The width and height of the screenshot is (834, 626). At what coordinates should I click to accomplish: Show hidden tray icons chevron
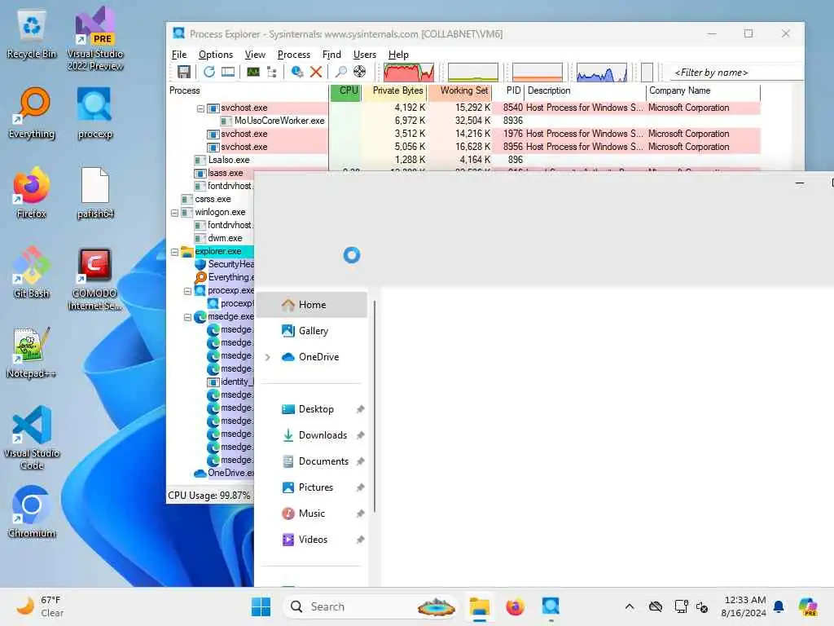630,606
